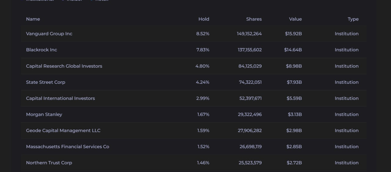Click shares count 26,698,119
Viewport: 391px width, 172px height.
pos(251,147)
